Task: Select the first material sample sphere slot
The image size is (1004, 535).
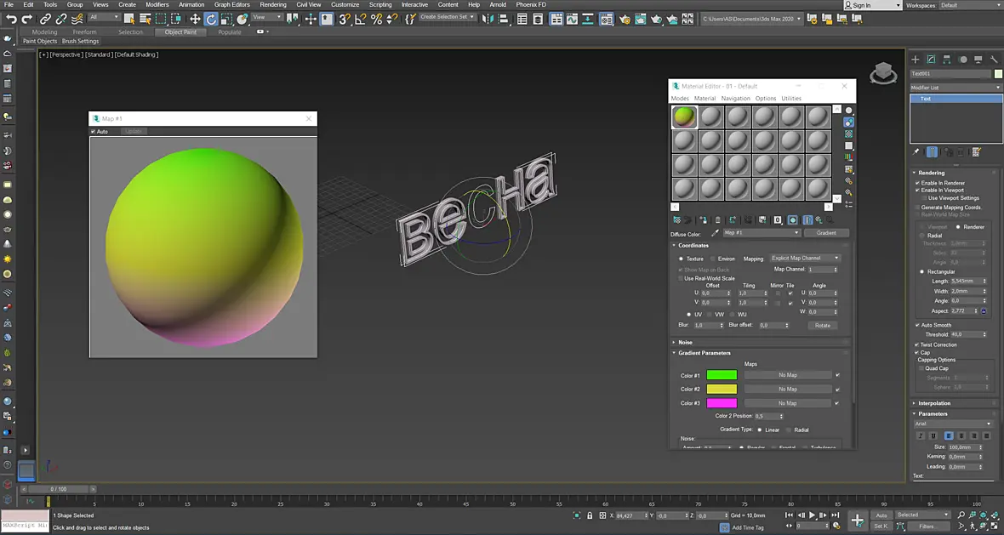Action: (684, 117)
